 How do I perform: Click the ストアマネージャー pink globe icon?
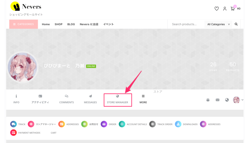point(31,124)
